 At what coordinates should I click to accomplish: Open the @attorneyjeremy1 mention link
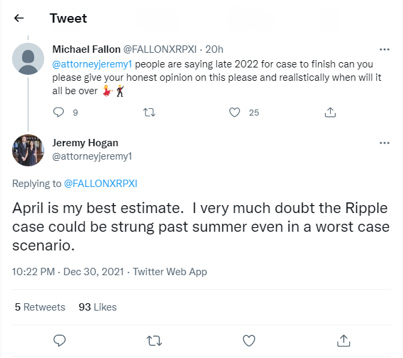[x=87, y=63]
